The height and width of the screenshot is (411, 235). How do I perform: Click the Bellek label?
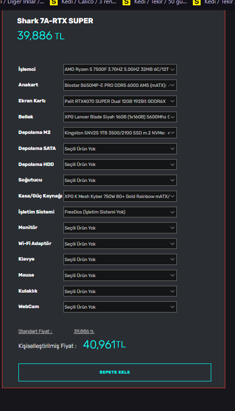pos(26,116)
